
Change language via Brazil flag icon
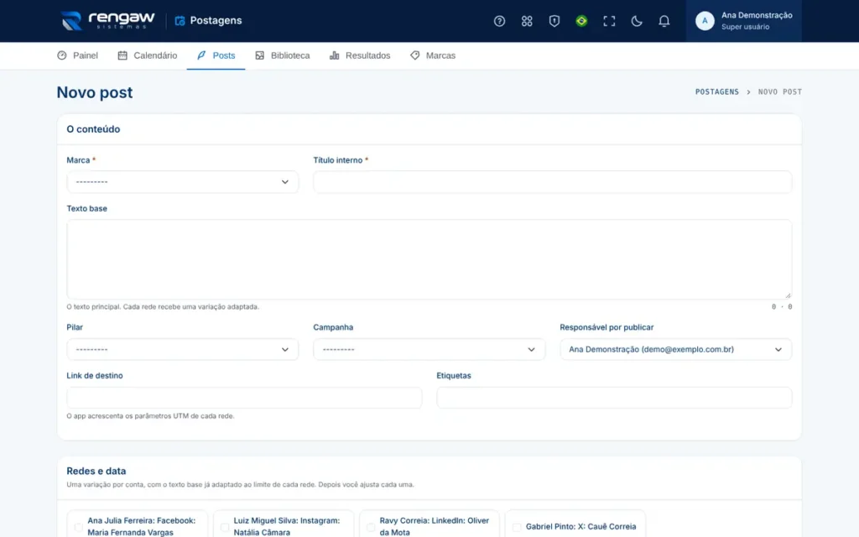click(581, 21)
